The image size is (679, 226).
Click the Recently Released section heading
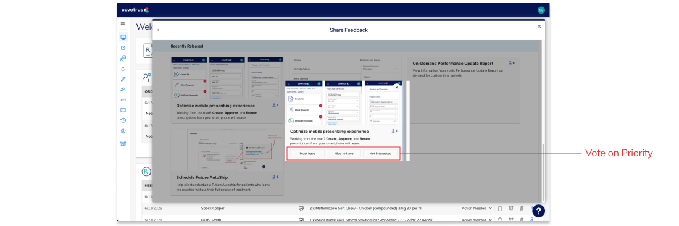pos(186,46)
